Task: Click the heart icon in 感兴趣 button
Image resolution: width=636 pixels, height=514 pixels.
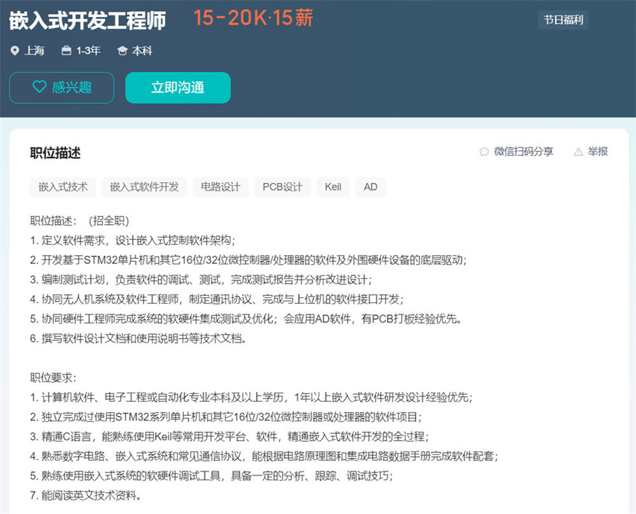Action: click(x=40, y=87)
